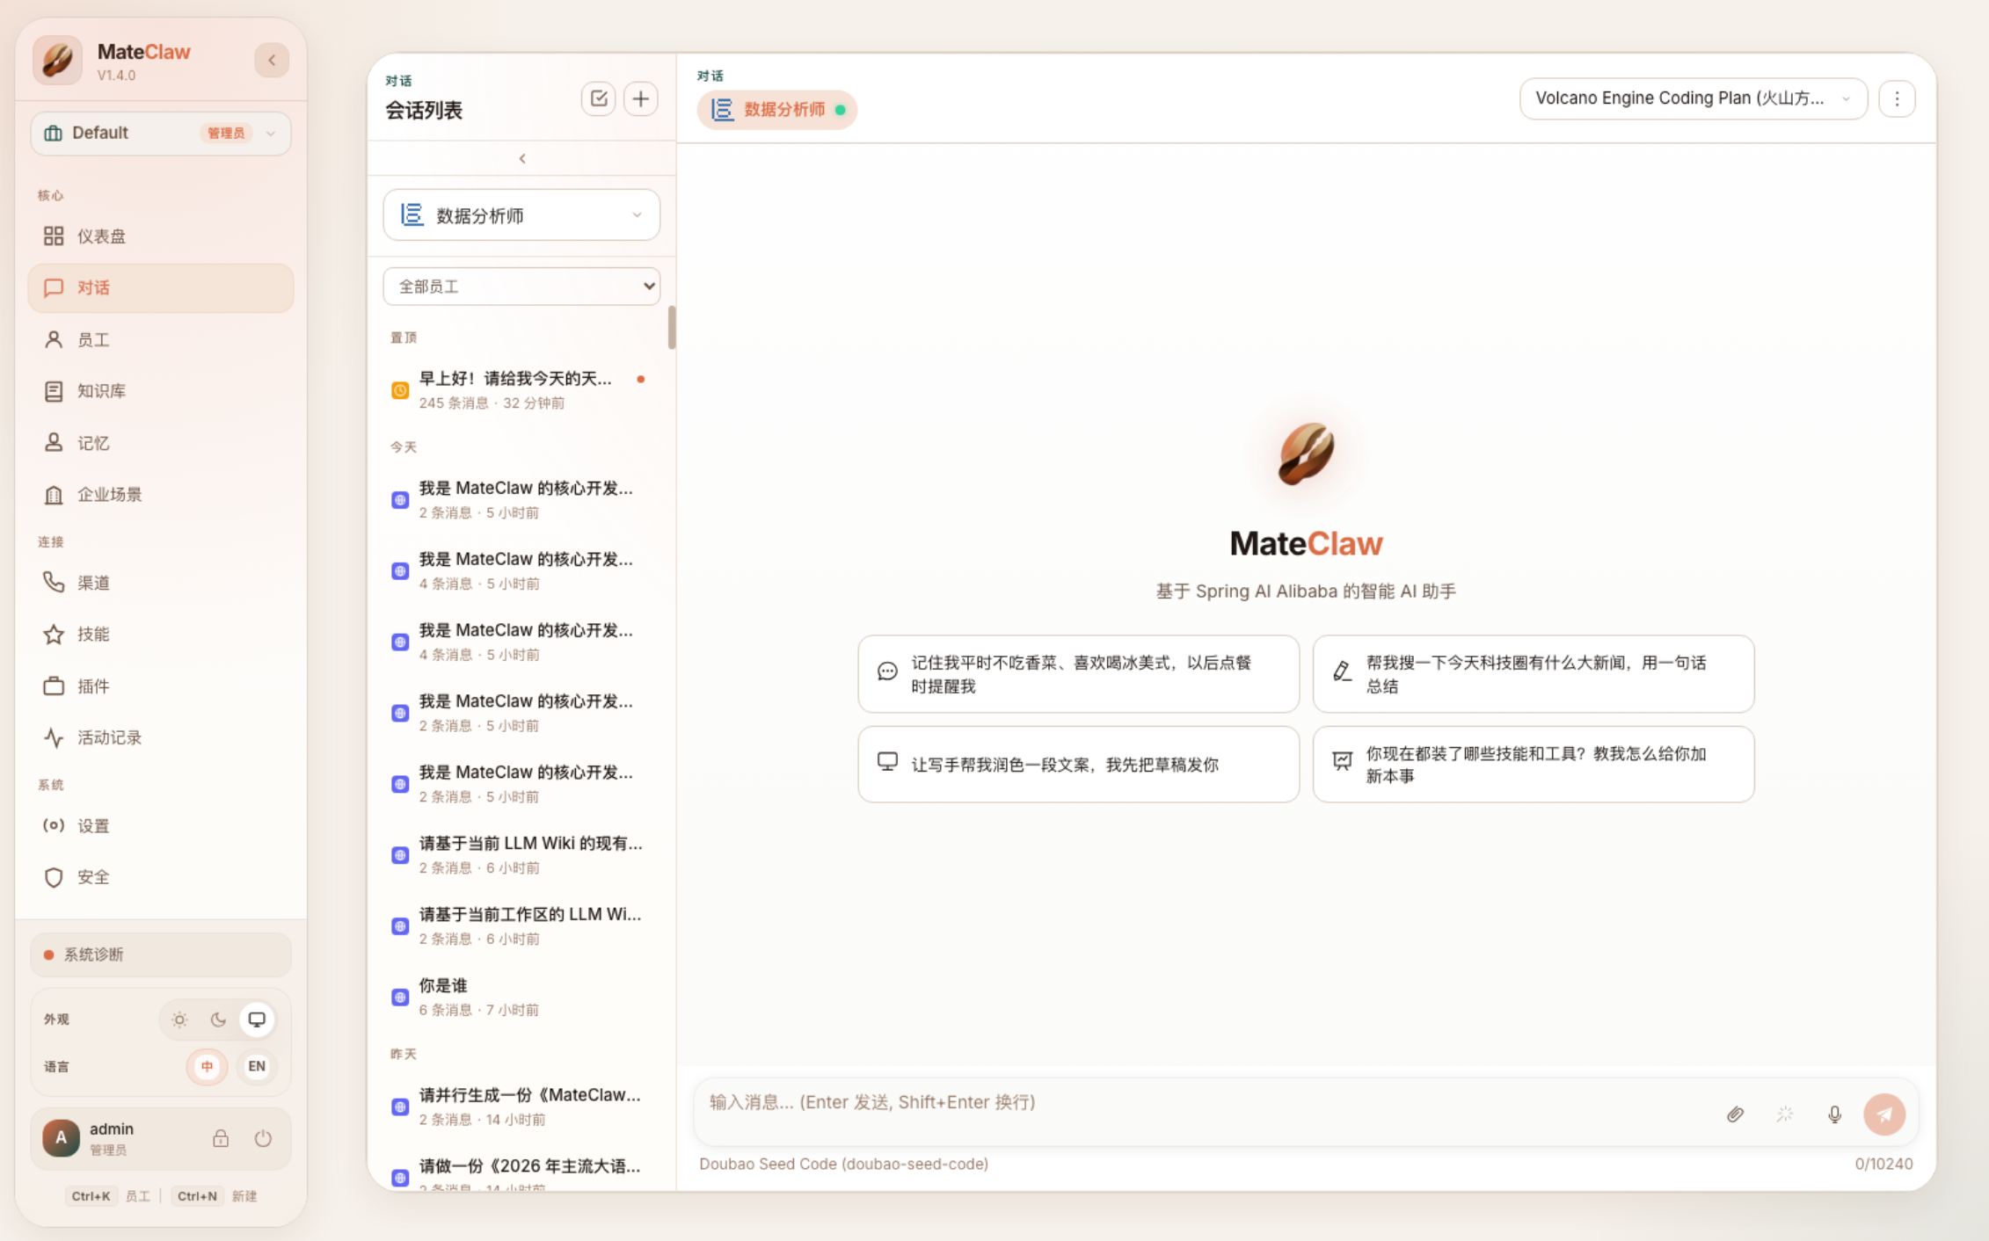This screenshot has width=1989, height=1241.
Task: Set language to 中 Chinese
Action: [x=208, y=1066]
